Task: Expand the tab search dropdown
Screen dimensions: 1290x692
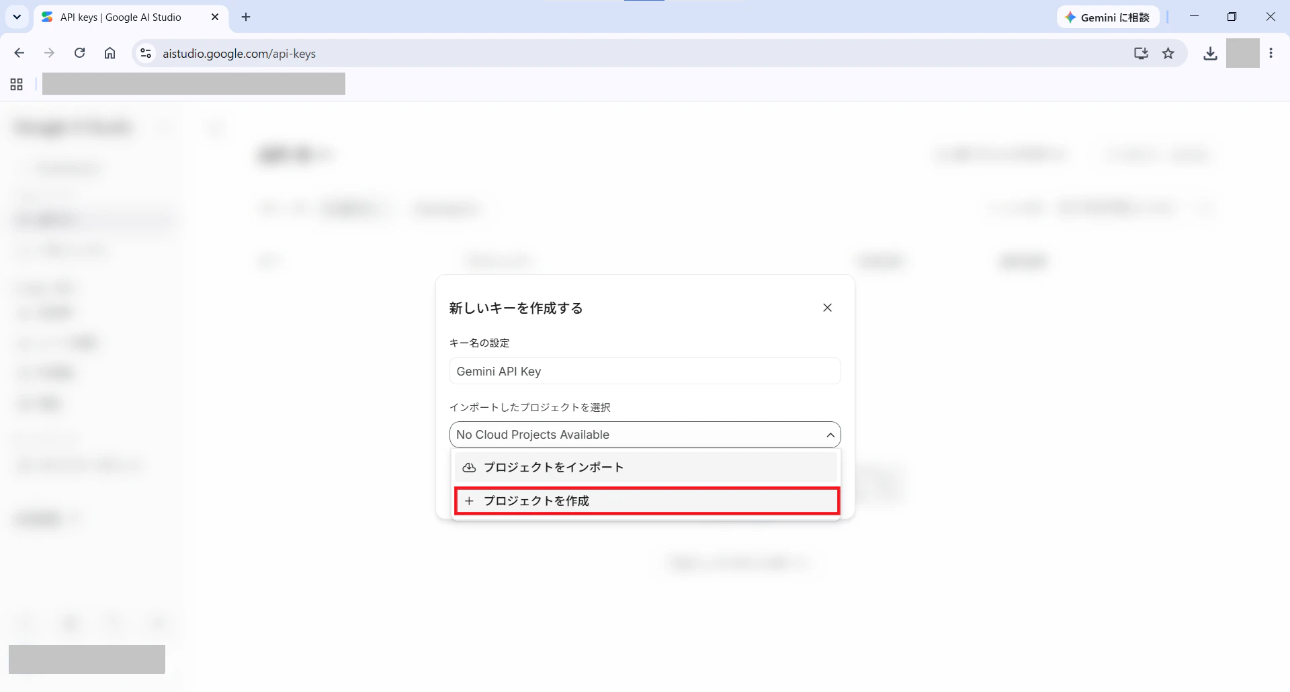Action: coord(17,17)
